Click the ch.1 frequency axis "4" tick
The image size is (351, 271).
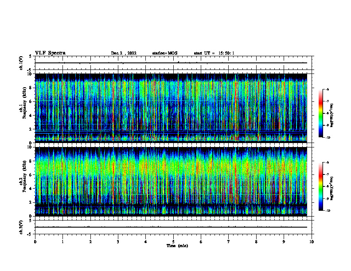[x=31, y=116]
